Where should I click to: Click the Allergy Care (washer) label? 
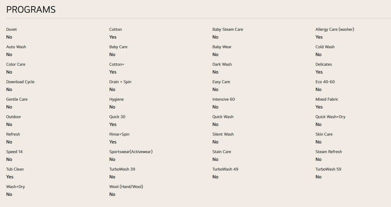click(335, 30)
